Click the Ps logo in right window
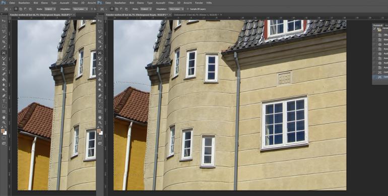388x196 pixels. [99, 3]
